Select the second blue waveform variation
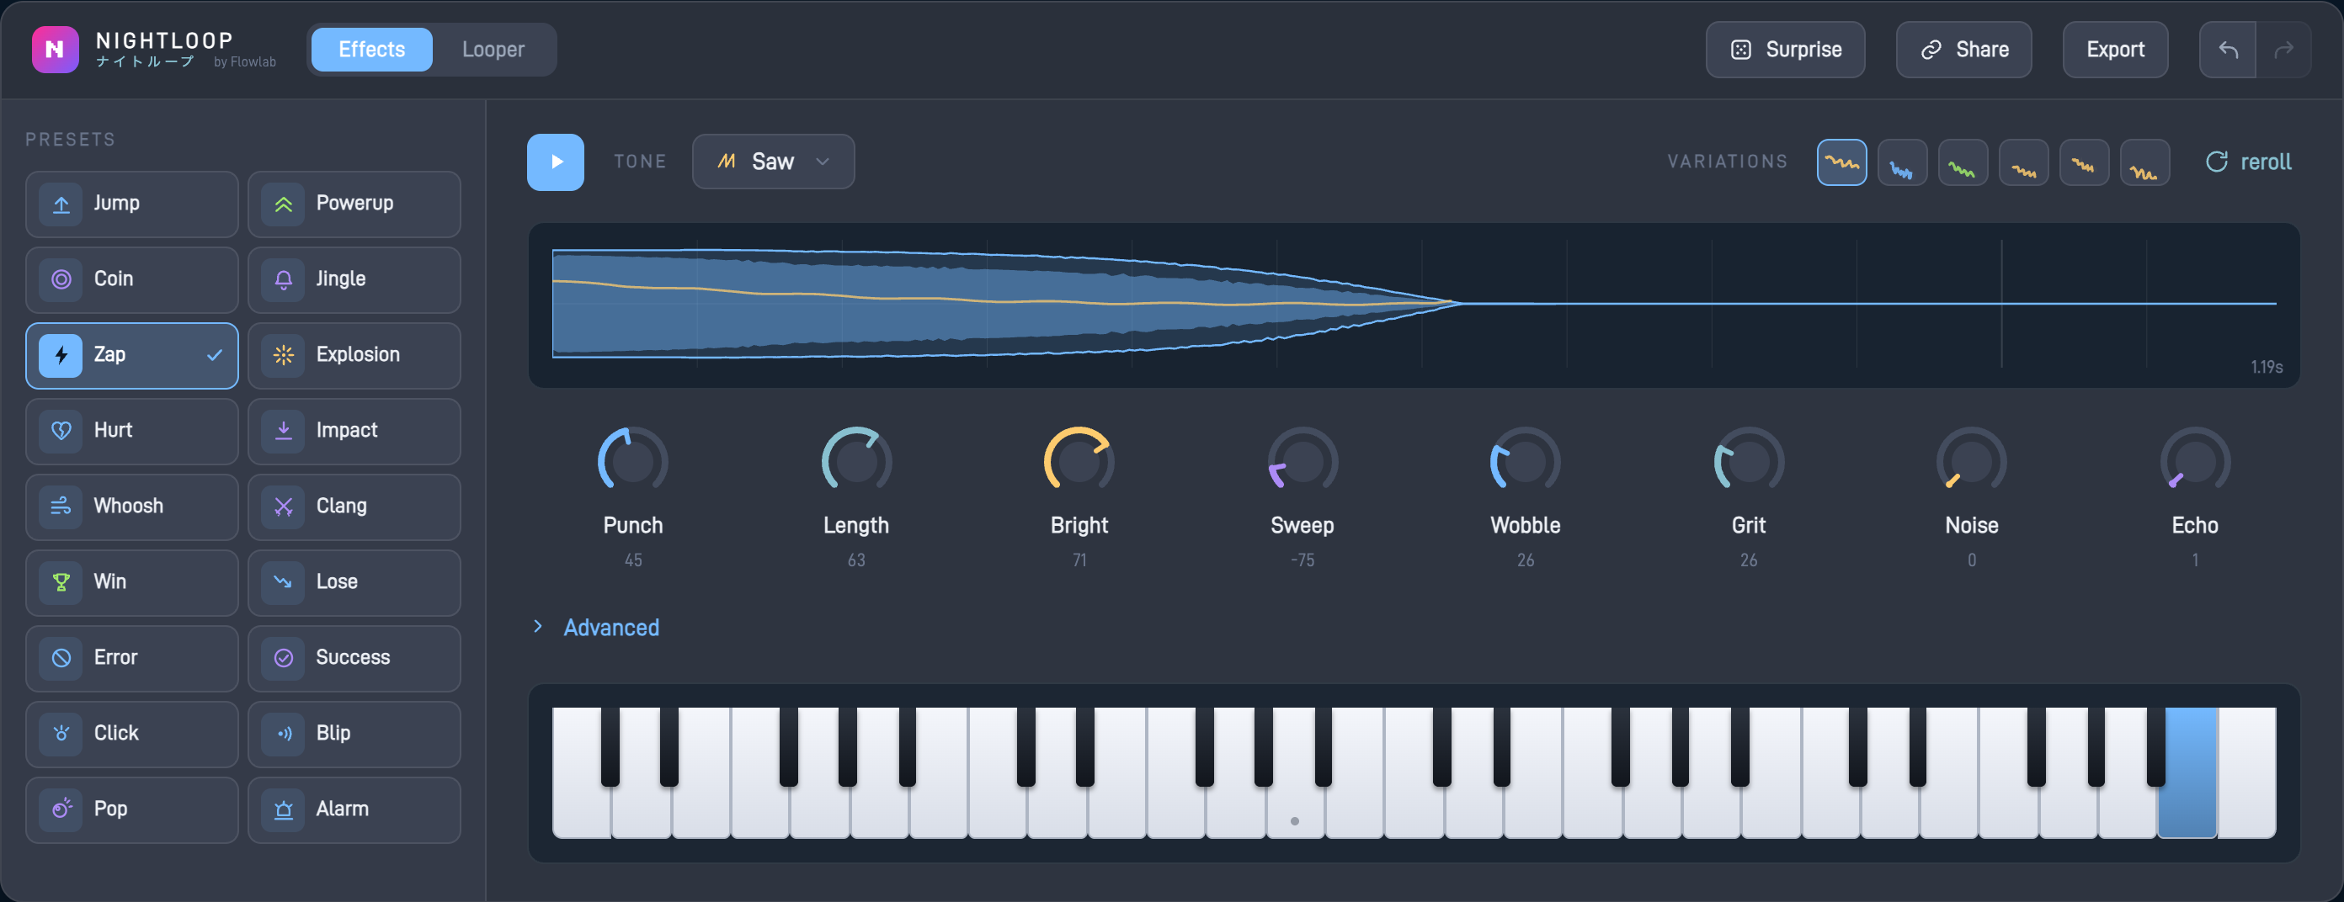The height and width of the screenshot is (902, 2344). coord(1902,162)
